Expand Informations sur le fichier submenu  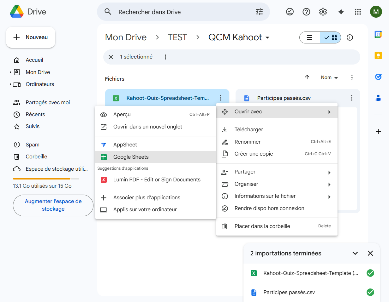tap(277, 196)
